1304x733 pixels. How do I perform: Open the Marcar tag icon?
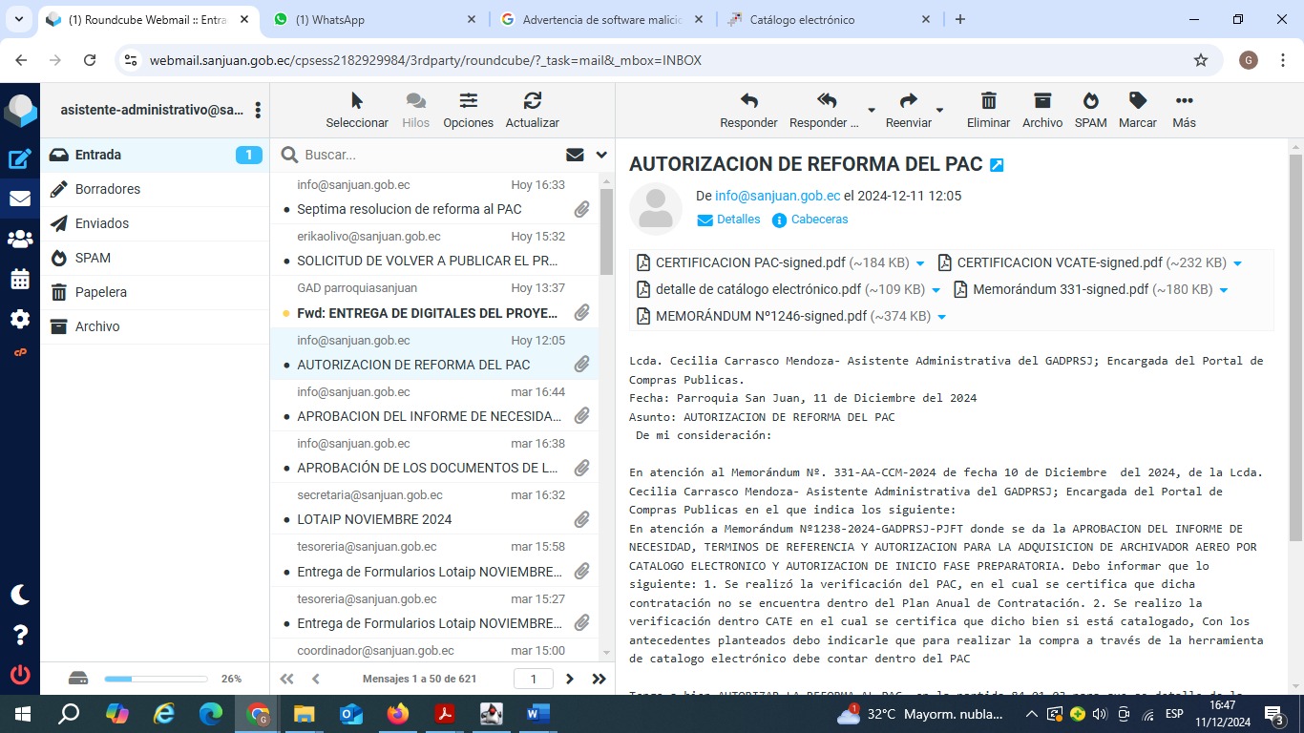1137,101
